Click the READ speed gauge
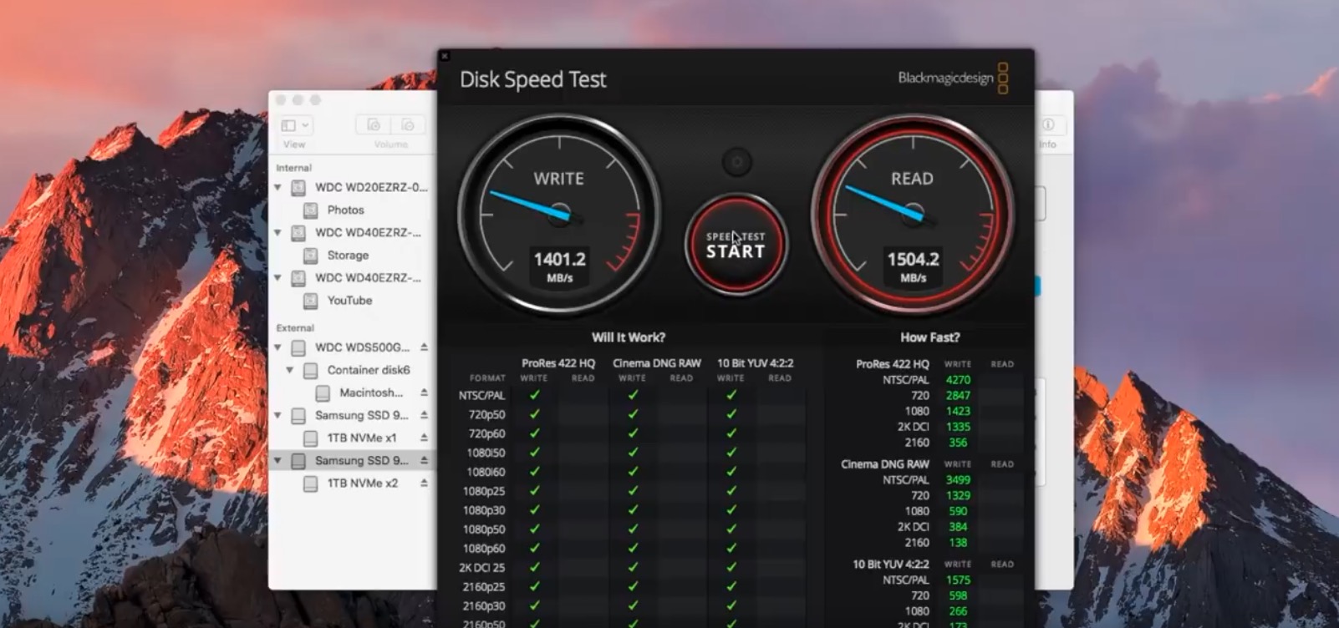This screenshot has height=628, width=1339. pyautogui.click(x=913, y=214)
